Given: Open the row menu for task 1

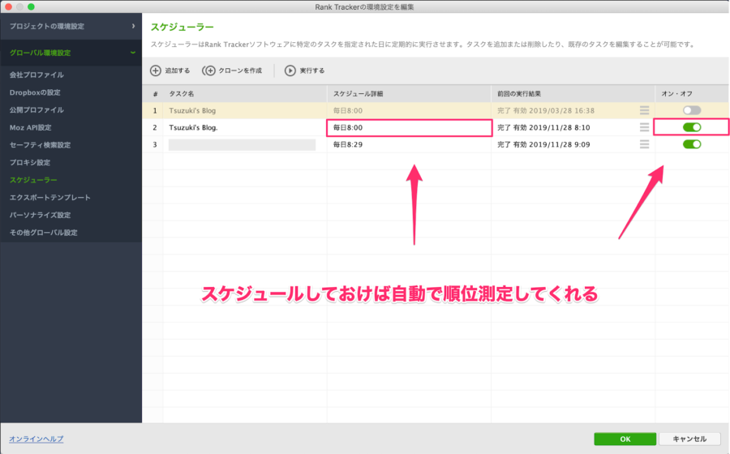Looking at the screenshot, I should tap(644, 110).
